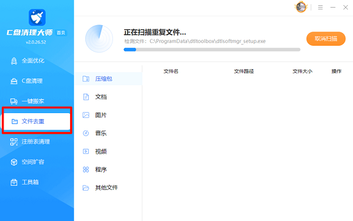Click the 文件去重 folder icon
Viewport: 353px width, 221px height.
(15, 121)
